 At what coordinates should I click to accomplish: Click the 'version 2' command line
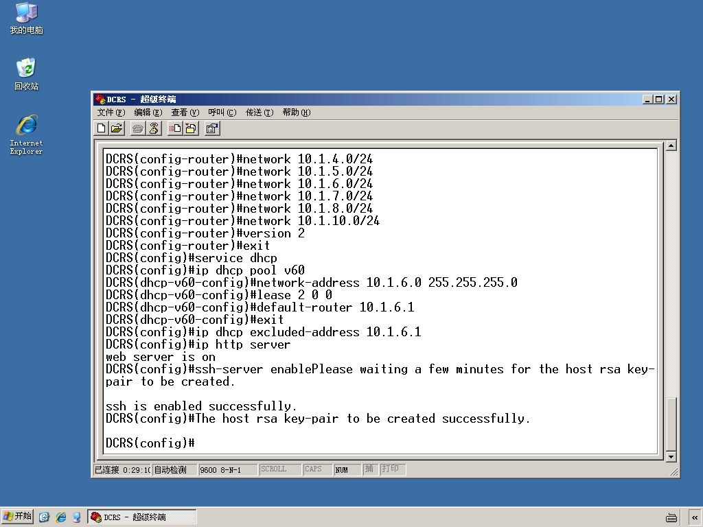[205, 233]
